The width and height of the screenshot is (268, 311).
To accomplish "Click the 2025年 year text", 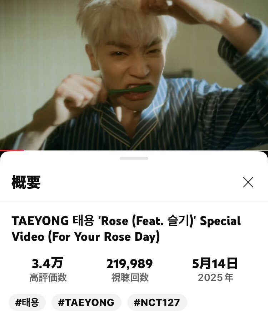I will (215, 277).
